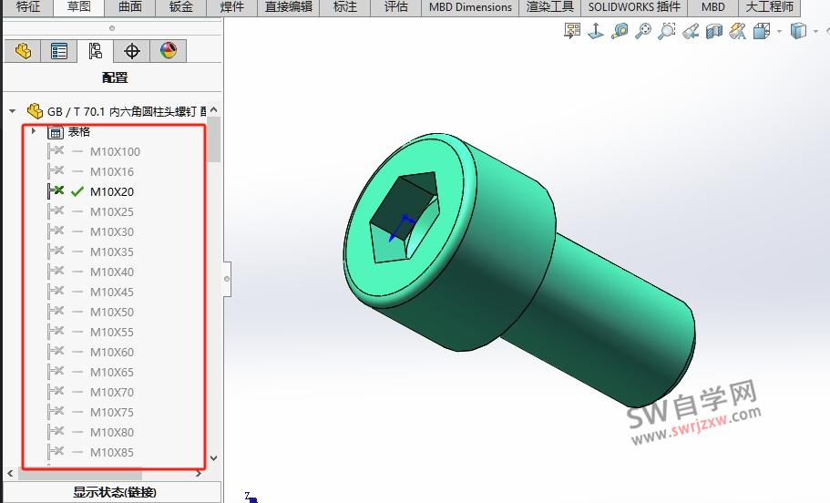Collapse the GB/T 70.1 root tree node

(x=12, y=112)
